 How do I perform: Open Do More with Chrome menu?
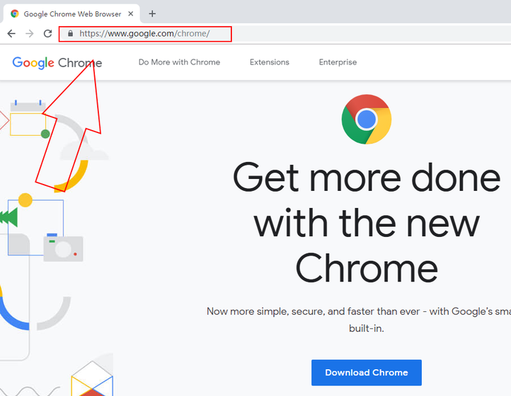click(179, 62)
